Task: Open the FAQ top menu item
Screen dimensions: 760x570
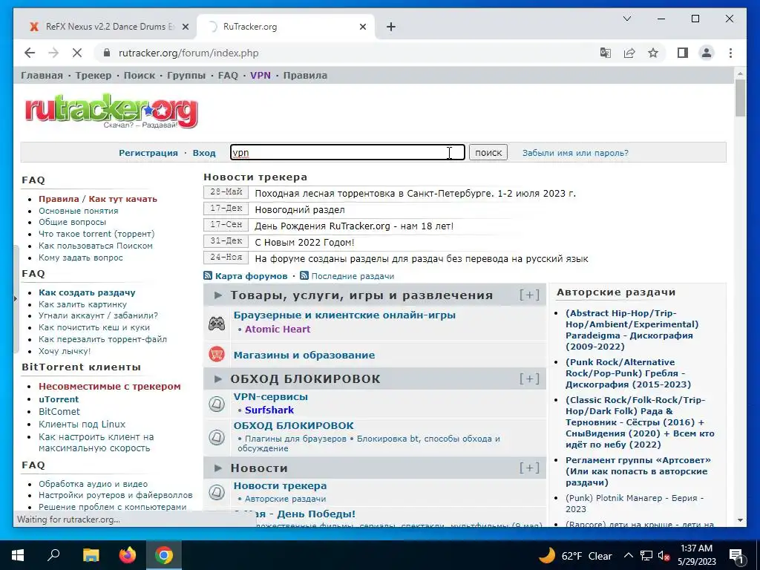Action: (228, 75)
